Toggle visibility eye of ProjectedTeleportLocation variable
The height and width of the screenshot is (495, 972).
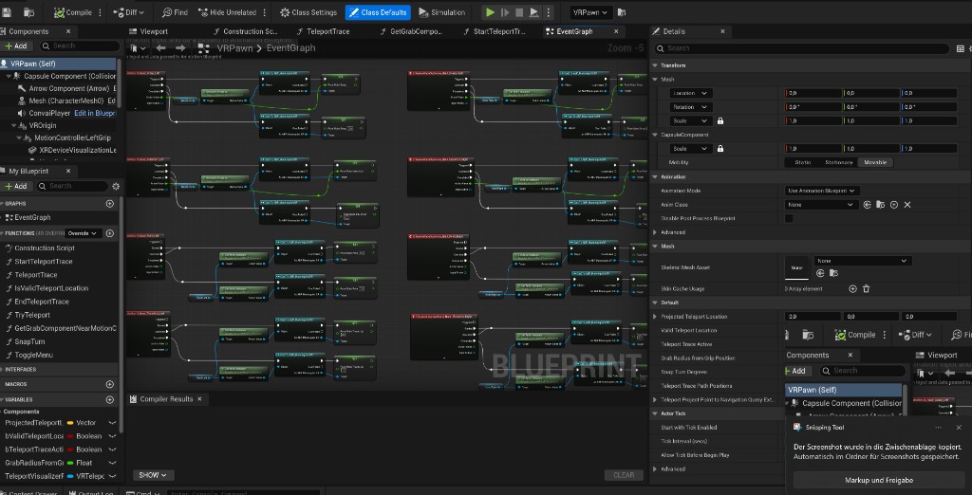point(112,423)
